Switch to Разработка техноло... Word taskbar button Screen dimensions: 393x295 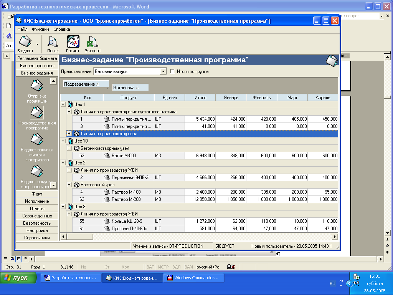(x=71, y=278)
